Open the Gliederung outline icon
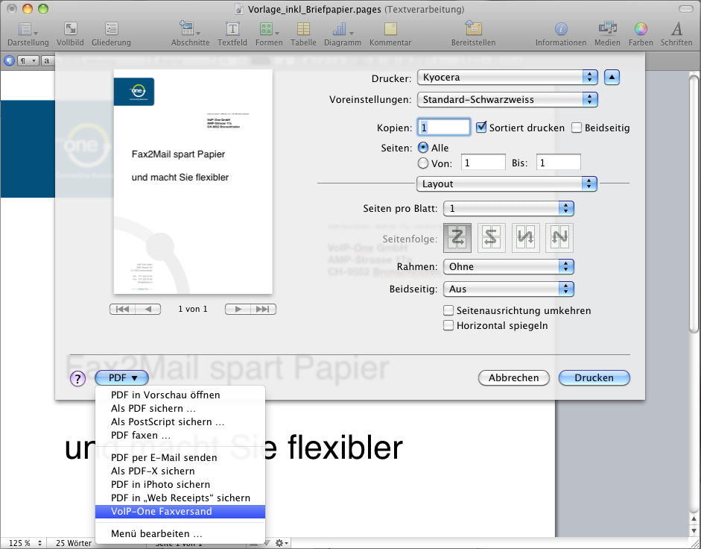Screen dimensions: 701x549 click(x=111, y=29)
